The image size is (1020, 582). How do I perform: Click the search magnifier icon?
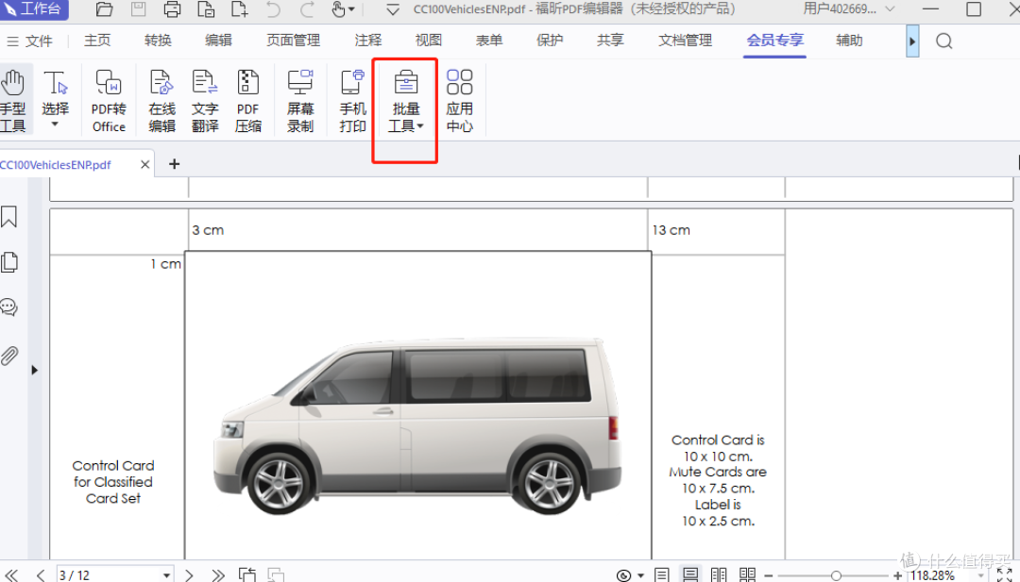pyautogui.click(x=943, y=41)
